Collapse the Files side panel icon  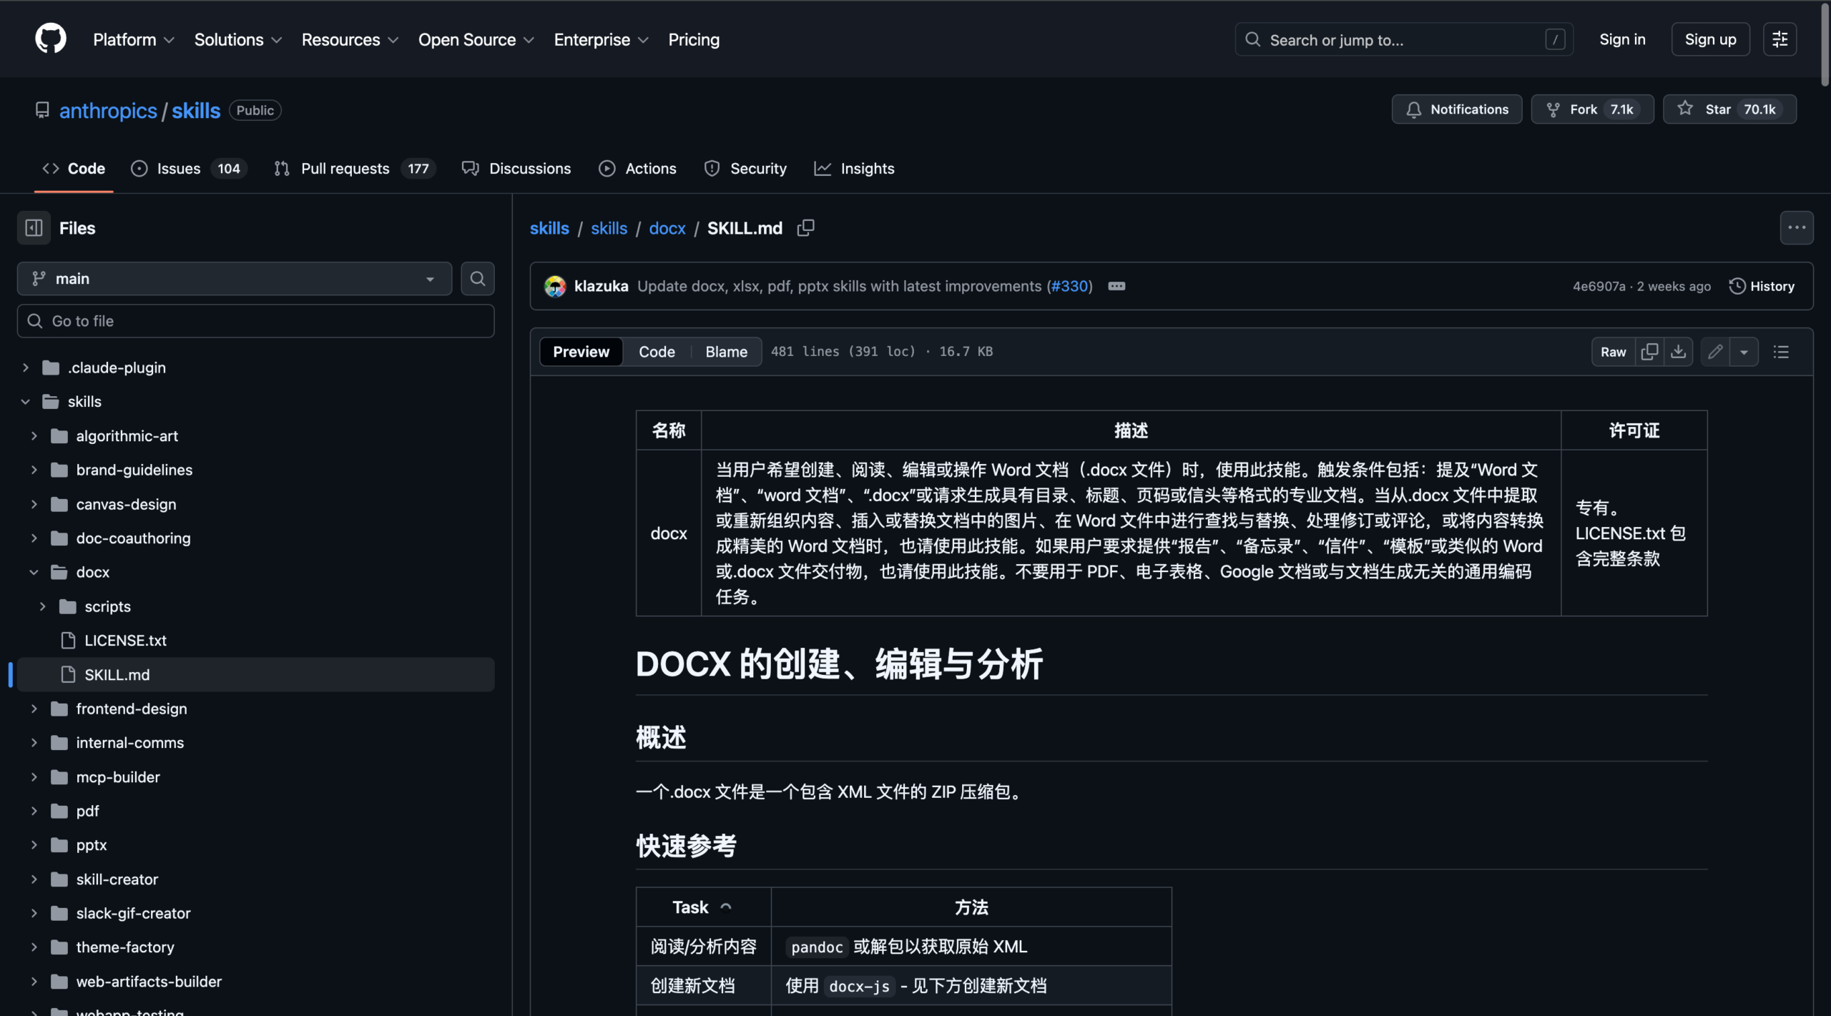point(33,227)
